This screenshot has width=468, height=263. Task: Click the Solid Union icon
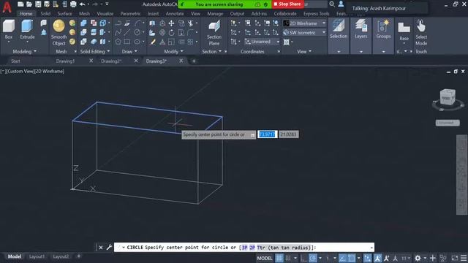tap(84, 23)
